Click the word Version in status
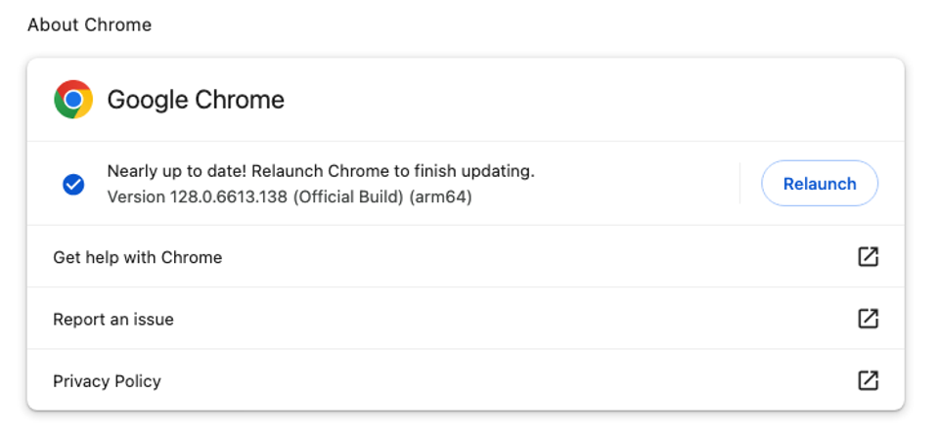This screenshot has height=436, width=938. [137, 196]
